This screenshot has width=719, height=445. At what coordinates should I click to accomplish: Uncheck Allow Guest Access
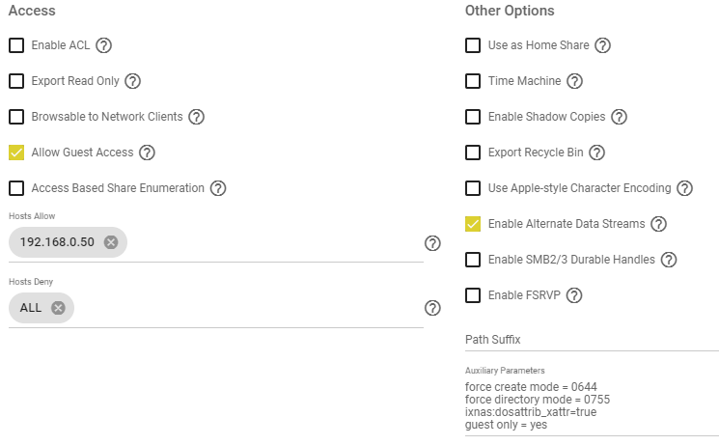pyautogui.click(x=16, y=153)
